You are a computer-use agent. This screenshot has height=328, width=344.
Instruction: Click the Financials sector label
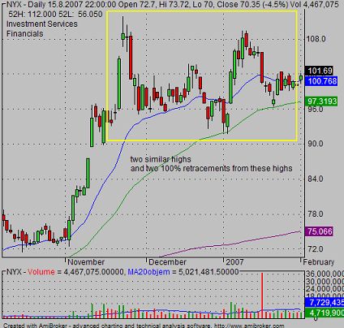coord(25,33)
